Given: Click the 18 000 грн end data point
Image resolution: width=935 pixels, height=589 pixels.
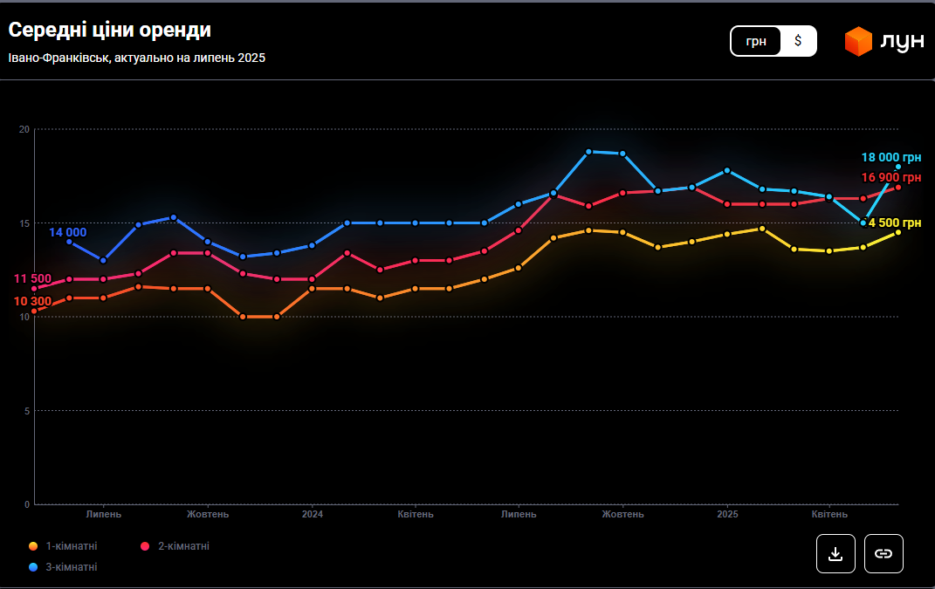Looking at the screenshot, I should [x=897, y=167].
